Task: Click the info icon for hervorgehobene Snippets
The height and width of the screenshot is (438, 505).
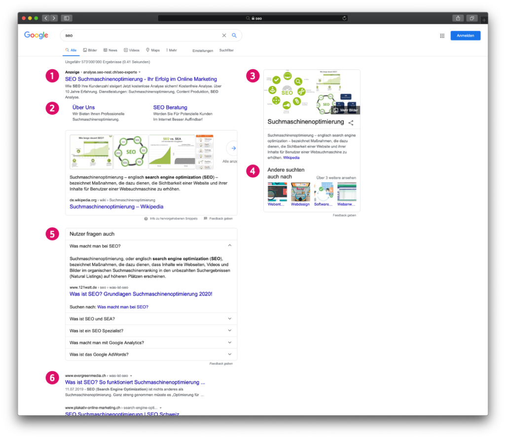Action: click(146, 219)
